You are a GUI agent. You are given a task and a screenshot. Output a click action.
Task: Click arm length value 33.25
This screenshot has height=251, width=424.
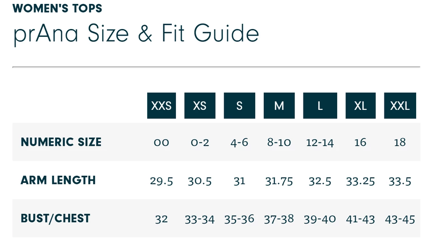pos(360,181)
